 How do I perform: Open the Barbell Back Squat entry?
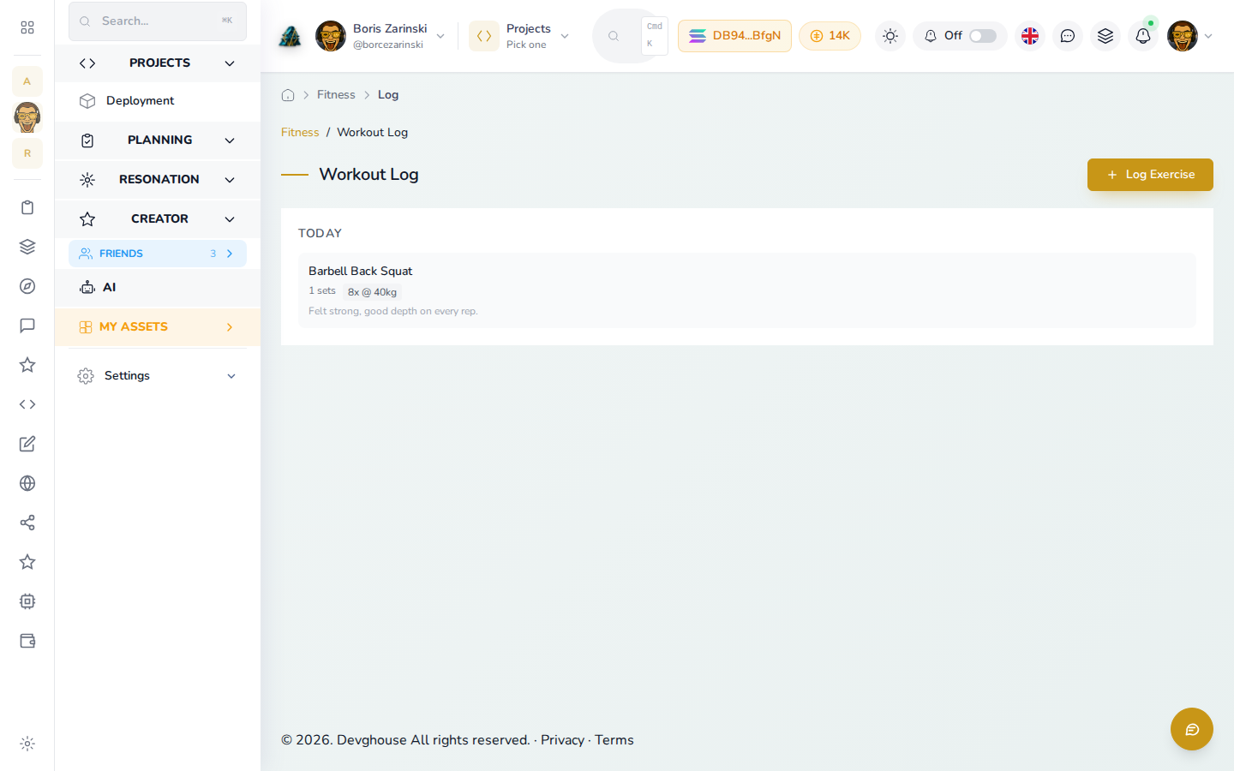pyautogui.click(x=747, y=290)
